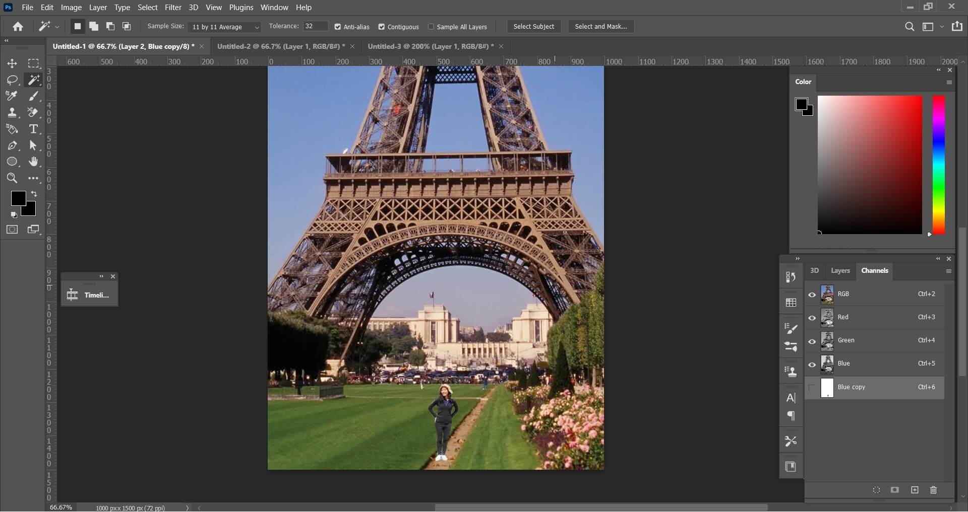The image size is (968, 512).
Task: Select the Move tool
Action: pos(12,64)
